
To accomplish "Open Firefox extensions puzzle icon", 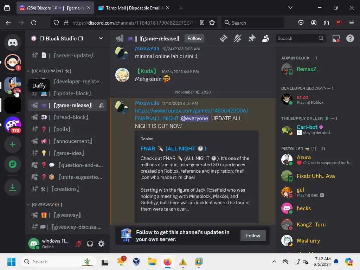I will point(326,23).
